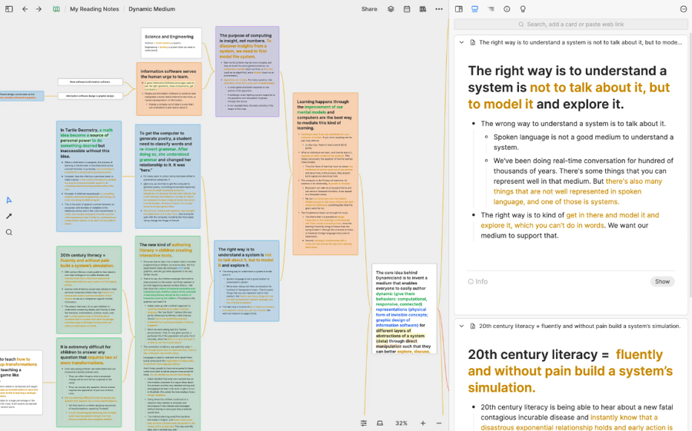Toggle the left sidebar panel
Viewport: 692px width, 431px height.
point(8,9)
